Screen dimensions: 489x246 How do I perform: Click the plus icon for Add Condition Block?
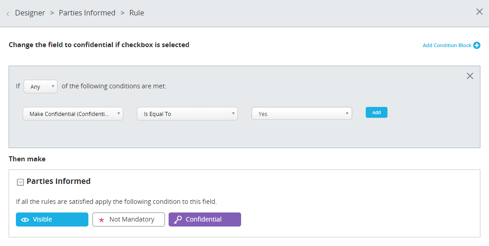[476, 45]
